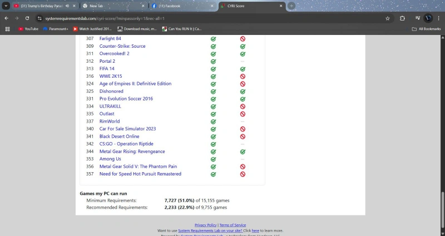Open the YouTube bookmark
The height and width of the screenshot is (236, 445).
click(28, 29)
